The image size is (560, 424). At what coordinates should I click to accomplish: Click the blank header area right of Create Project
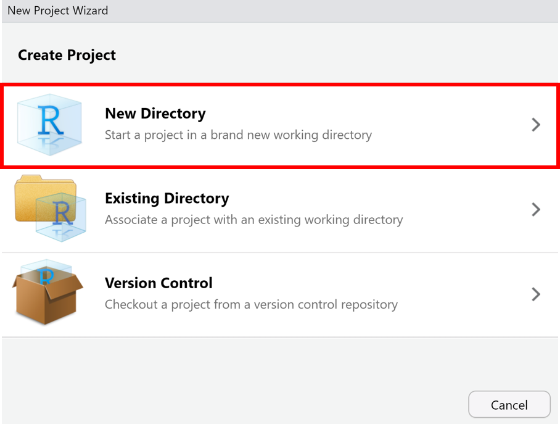point(339,55)
